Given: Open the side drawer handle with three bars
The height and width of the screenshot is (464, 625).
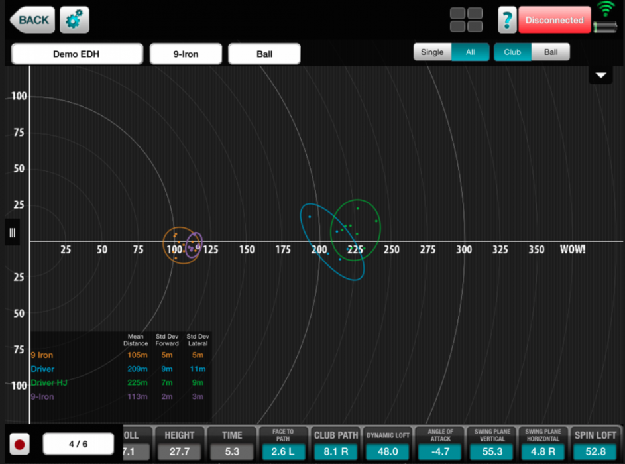Looking at the screenshot, I should [x=12, y=233].
